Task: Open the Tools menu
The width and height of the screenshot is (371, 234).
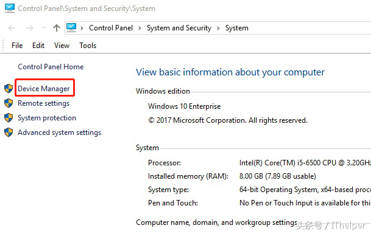Action: coord(88,46)
